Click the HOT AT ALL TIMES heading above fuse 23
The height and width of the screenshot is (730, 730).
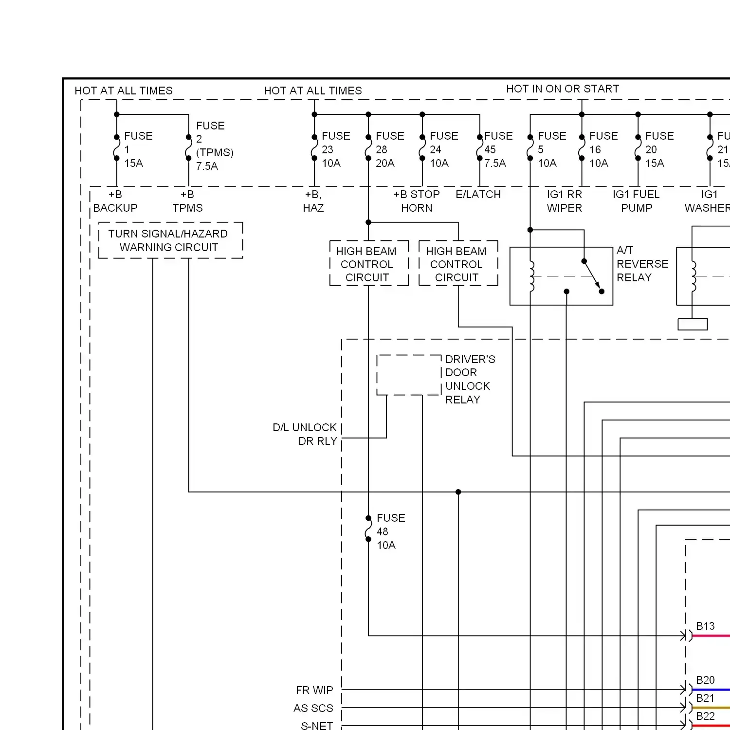313,91
